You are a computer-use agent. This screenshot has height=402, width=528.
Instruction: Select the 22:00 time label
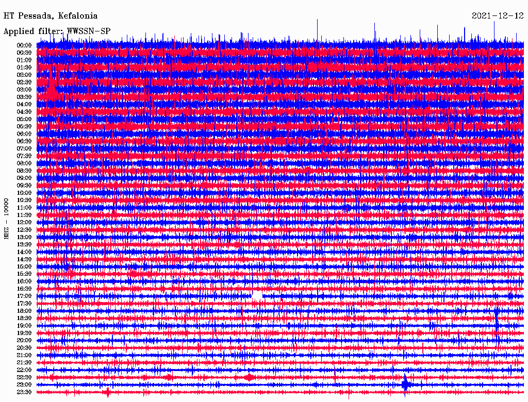24,370
